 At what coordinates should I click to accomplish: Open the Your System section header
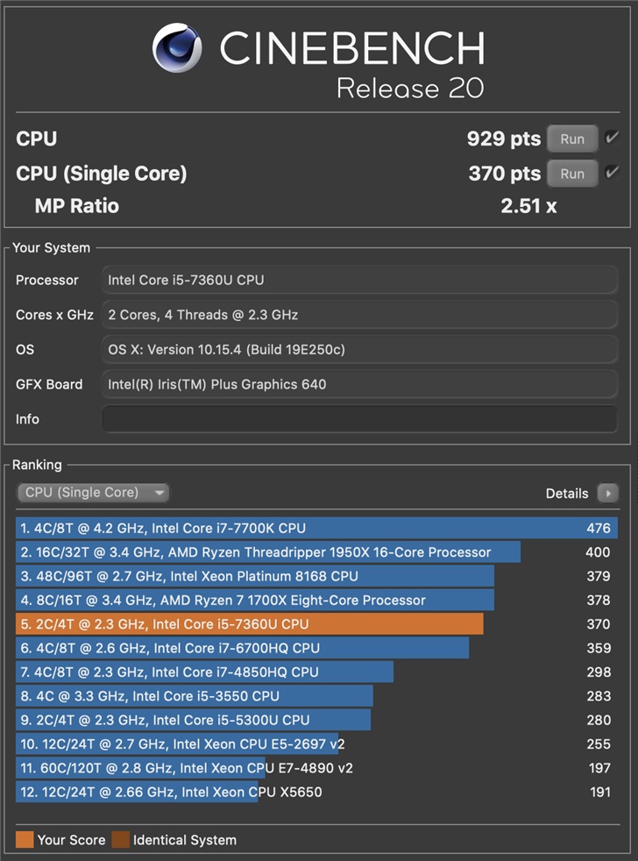pos(50,248)
